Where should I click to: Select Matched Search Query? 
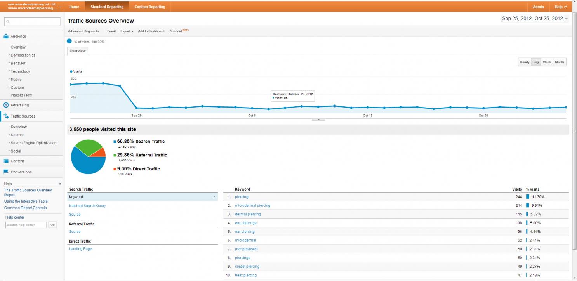tap(87, 206)
